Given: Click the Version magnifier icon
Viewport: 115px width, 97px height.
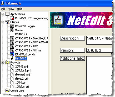Looking at the screenshot, I should coord(12,30).
